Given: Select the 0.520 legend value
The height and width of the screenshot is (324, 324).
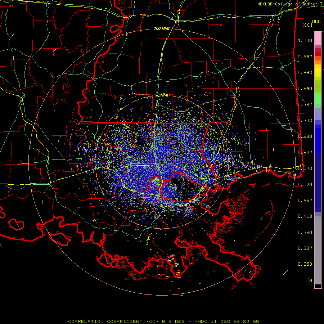Looking at the screenshot, I should click(x=305, y=185).
